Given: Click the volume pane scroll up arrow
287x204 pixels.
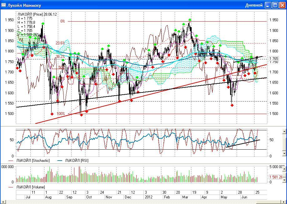Looking at the screenshot, I should tap(284, 169).
